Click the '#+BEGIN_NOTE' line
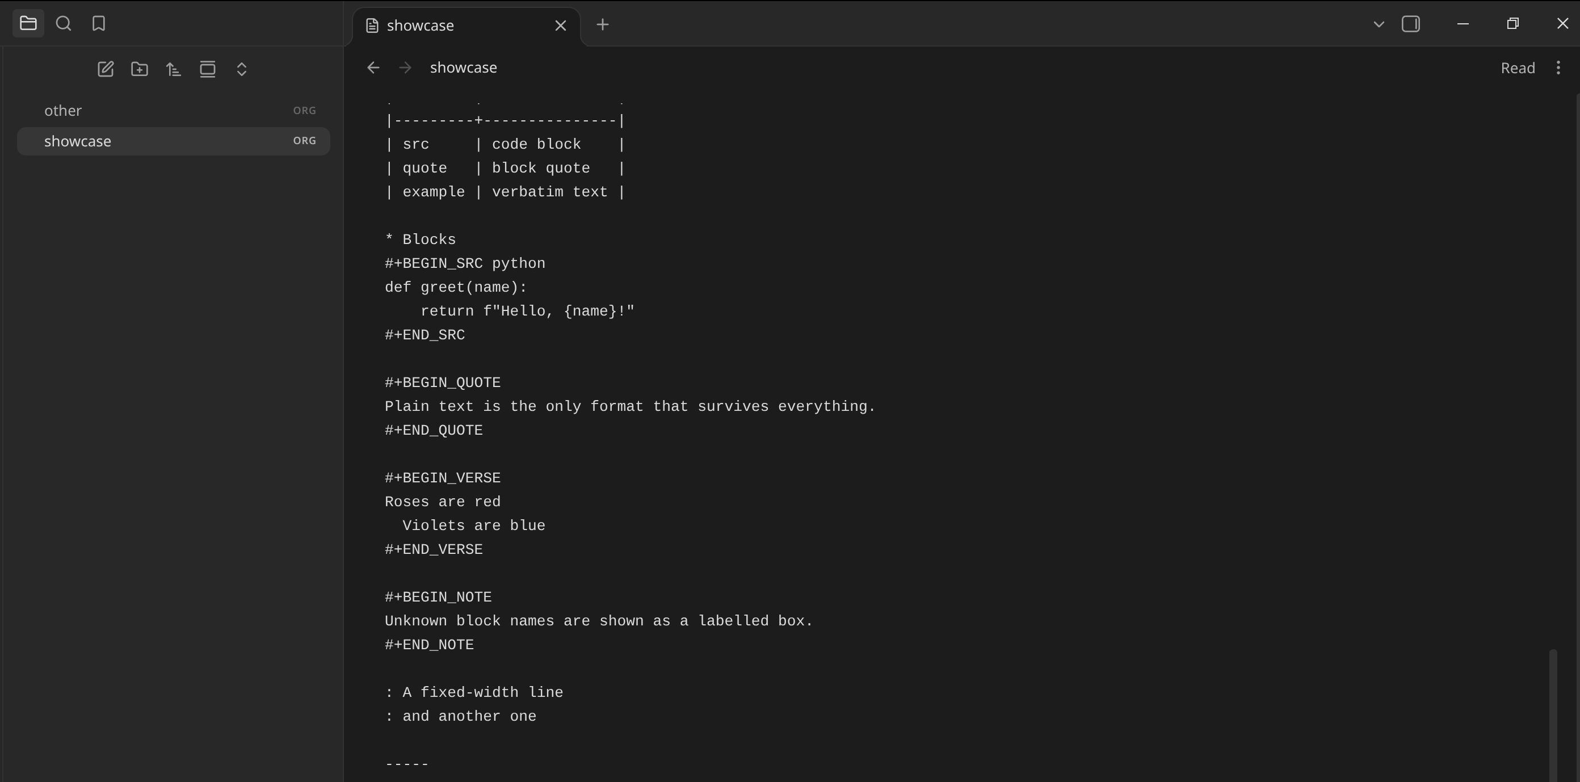The image size is (1580, 782). pos(438,598)
